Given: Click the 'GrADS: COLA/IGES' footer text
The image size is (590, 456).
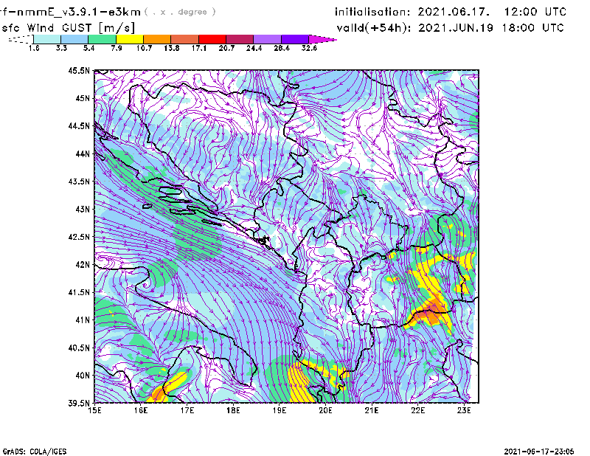Looking at the screenshot, I should (35, 452).
